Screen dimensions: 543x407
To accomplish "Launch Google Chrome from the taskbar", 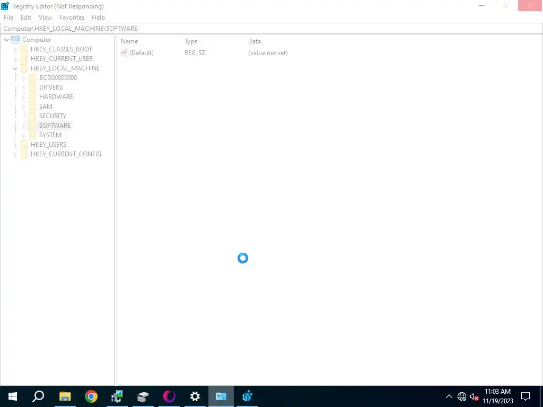I will [91, 396].
